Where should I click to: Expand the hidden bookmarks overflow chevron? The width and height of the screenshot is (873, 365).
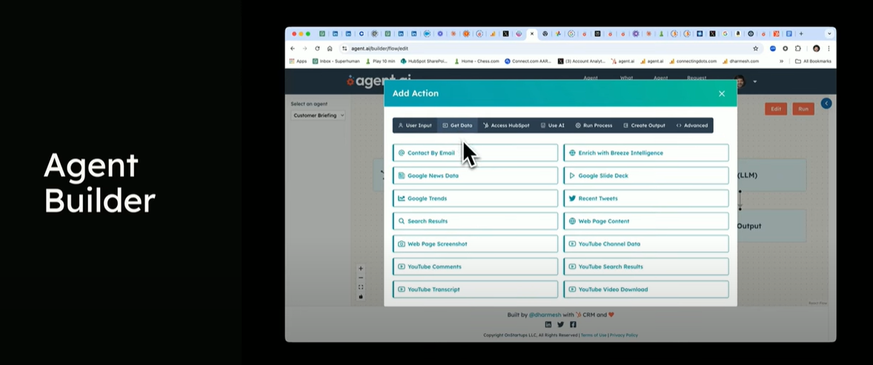(781, 61)
